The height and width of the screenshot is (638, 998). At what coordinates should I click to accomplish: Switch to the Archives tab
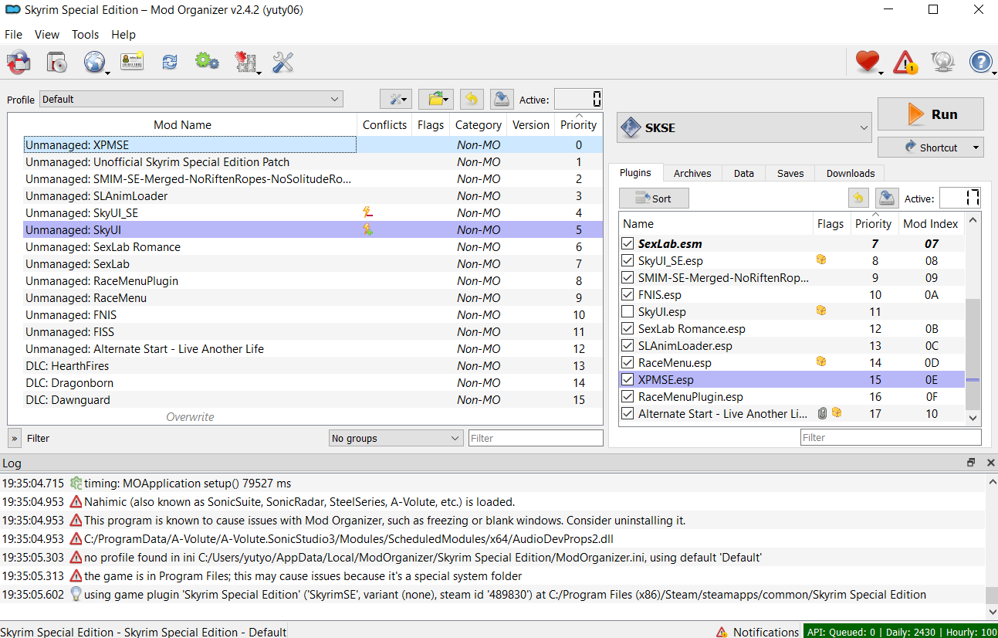click(x=692, y=173)
